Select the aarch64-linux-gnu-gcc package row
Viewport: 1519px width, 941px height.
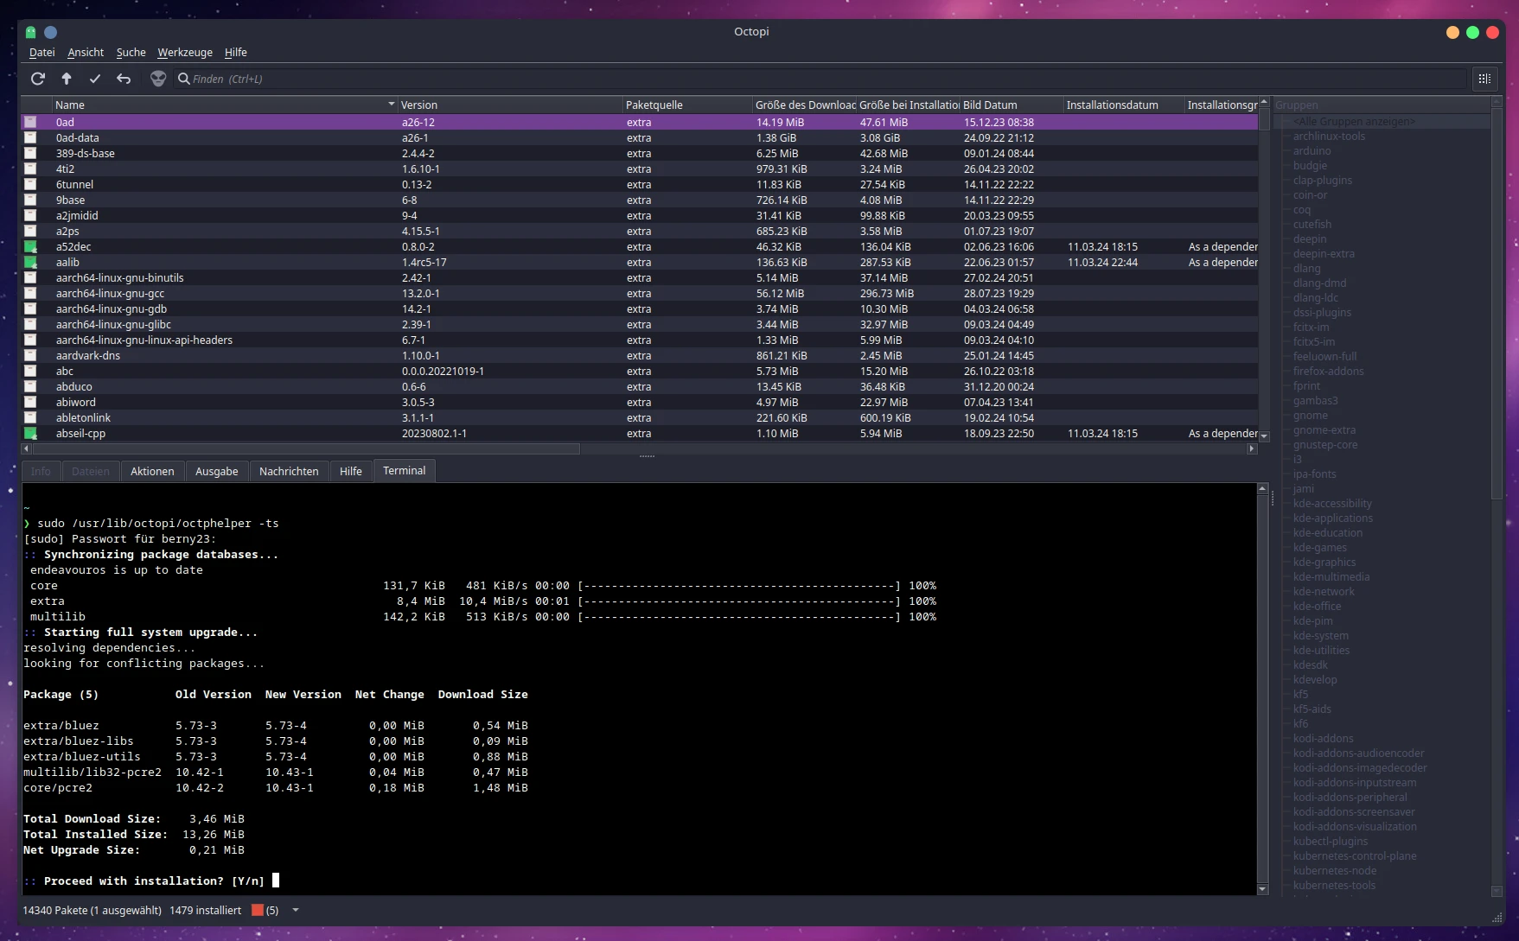640,294
